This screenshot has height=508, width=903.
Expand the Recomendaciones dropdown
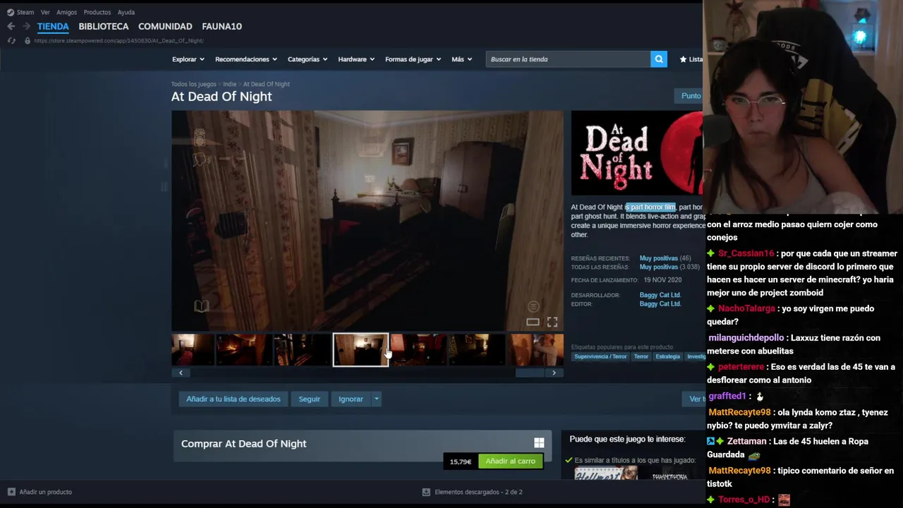pyautogui.click(x=246, y=59)
